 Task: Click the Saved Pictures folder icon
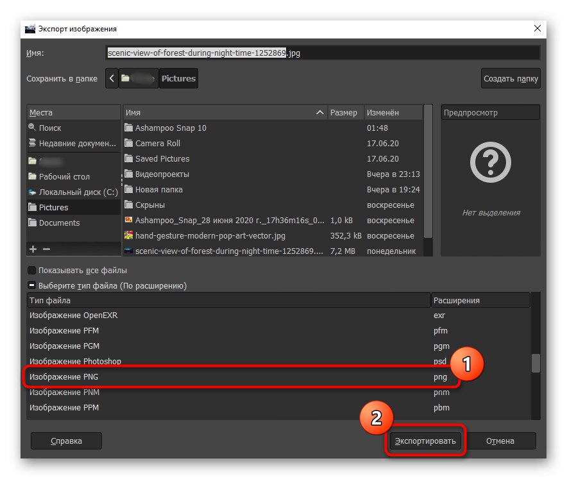pyautogui.click(x=128, y=158)
